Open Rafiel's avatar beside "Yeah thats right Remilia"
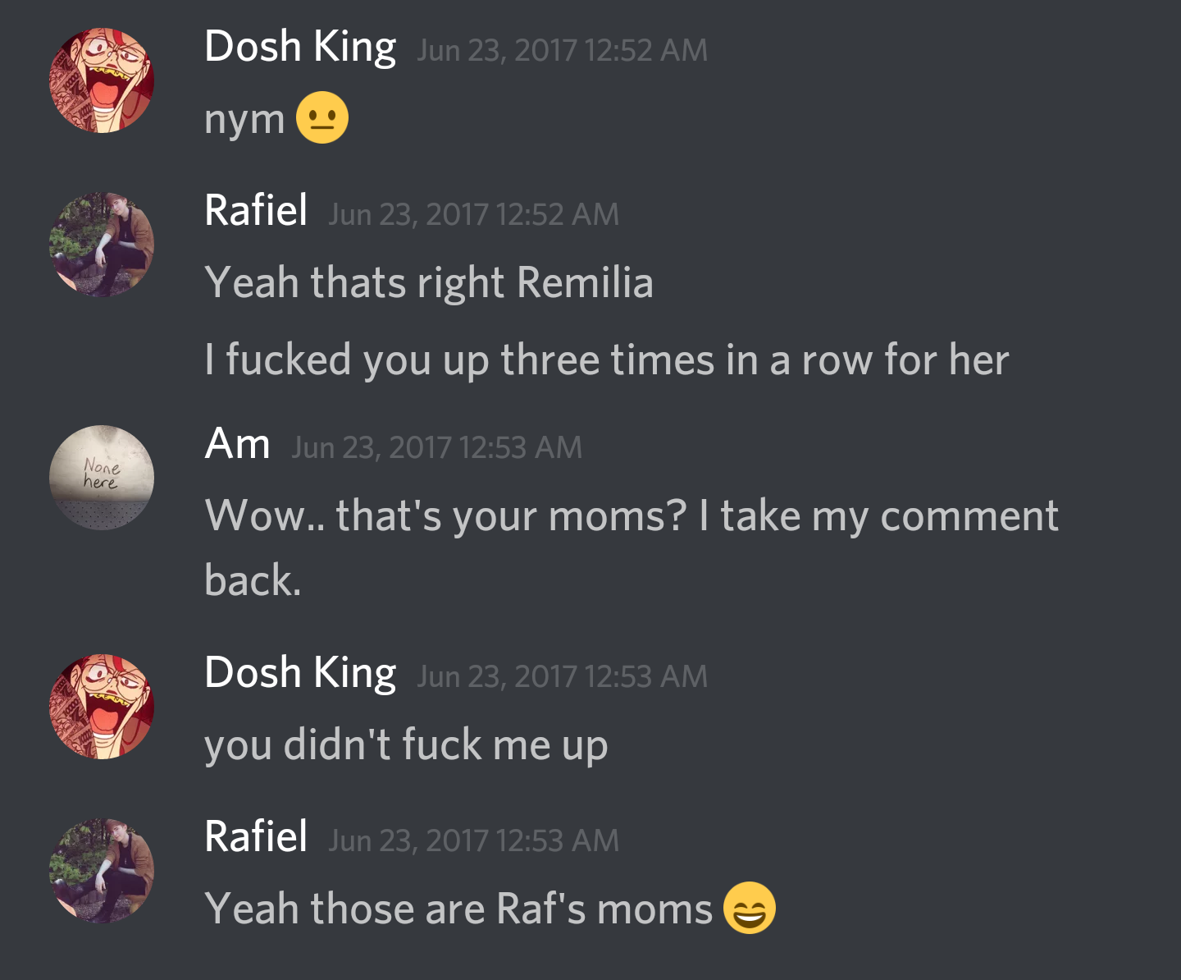Screen dimensions: 1181x980 point(102,245)
